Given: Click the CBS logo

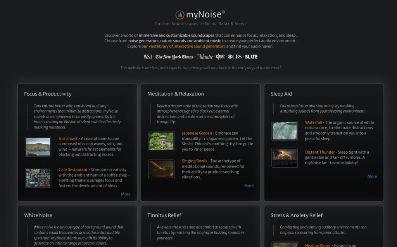Looking at the screenshot, I should point(235,57).
